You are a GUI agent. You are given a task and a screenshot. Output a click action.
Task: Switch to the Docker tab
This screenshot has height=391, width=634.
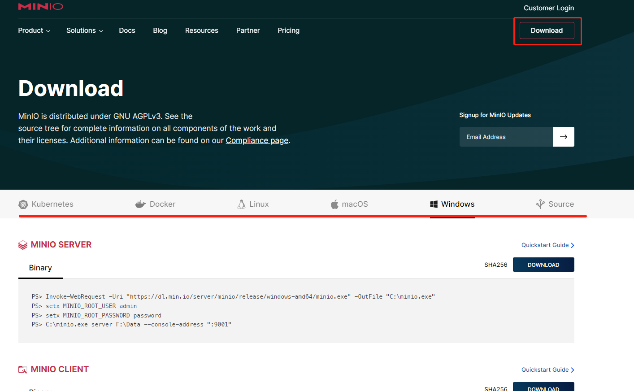[155, 204]
